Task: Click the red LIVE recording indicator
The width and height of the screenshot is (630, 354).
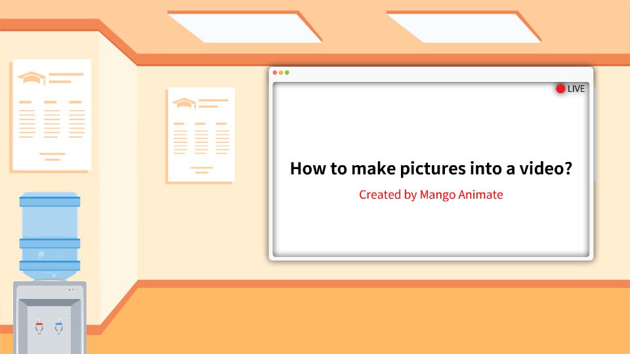Action: pos(560,88)
